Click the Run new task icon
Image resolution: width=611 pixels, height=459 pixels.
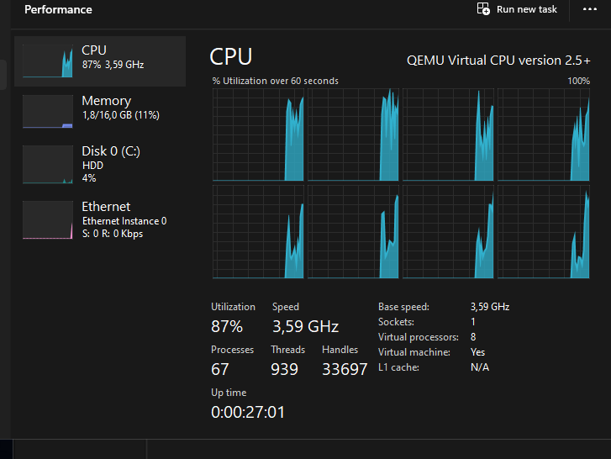(483, 9)
